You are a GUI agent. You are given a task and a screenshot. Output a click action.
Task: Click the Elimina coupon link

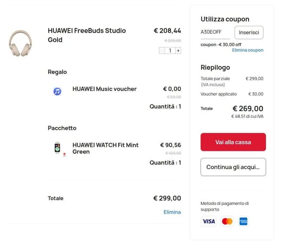[248, 50]
